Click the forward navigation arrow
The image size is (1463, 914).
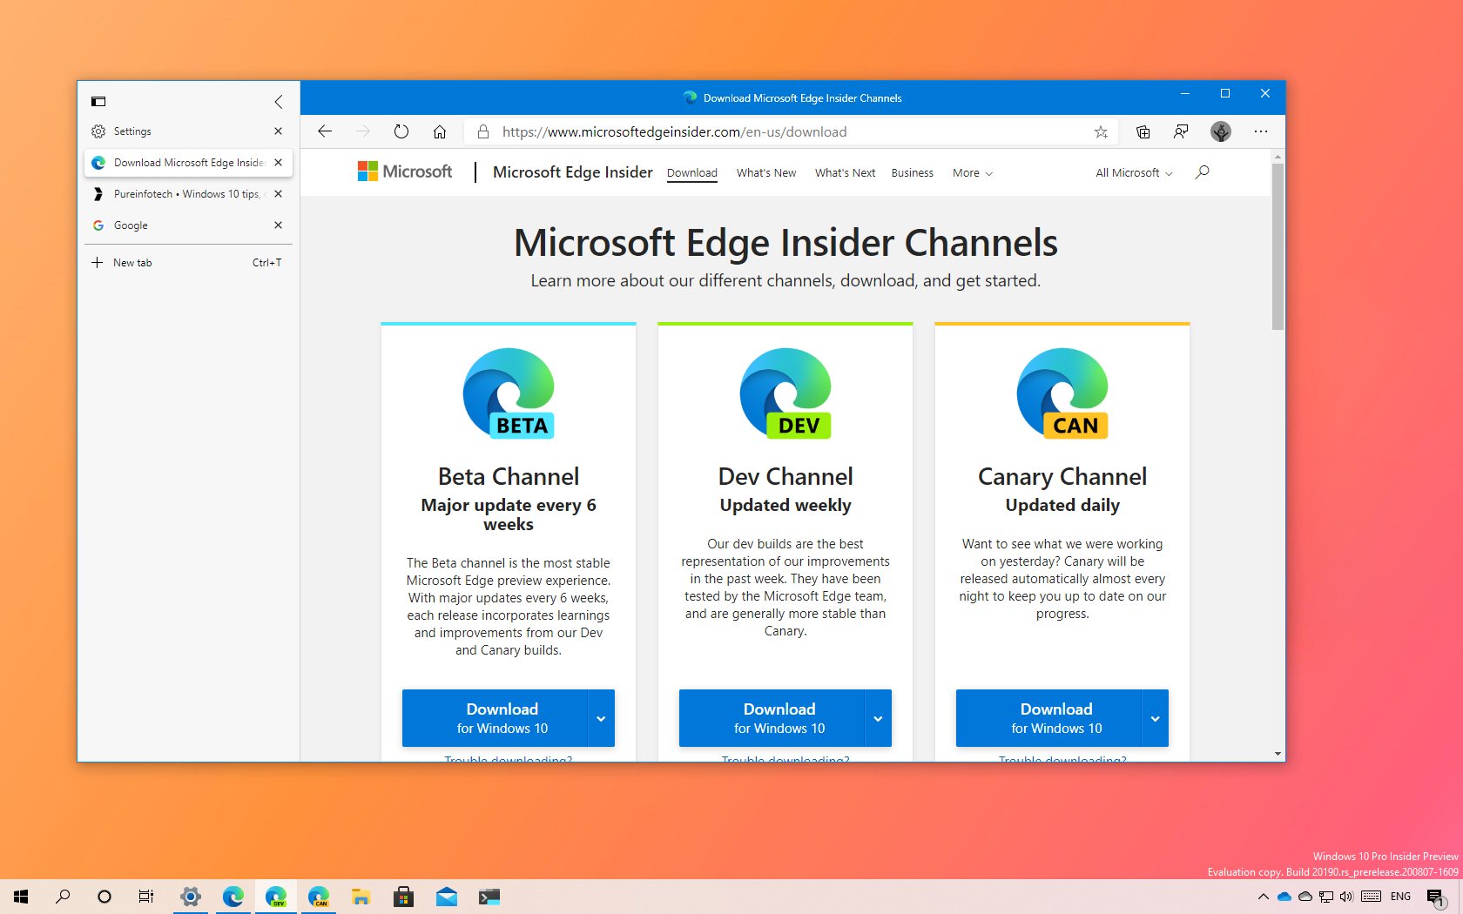[363, 131]
